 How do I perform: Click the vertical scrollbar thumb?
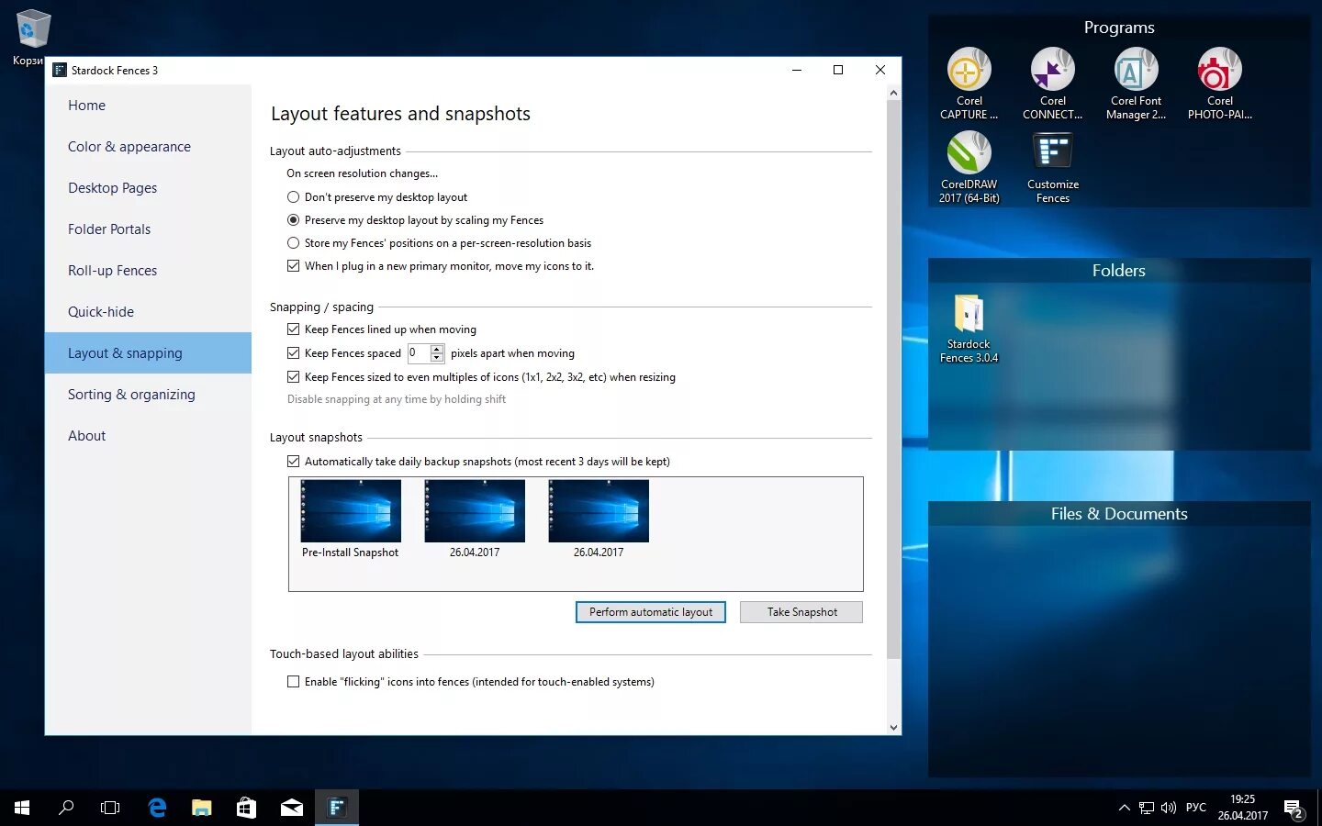coord(893,379)
